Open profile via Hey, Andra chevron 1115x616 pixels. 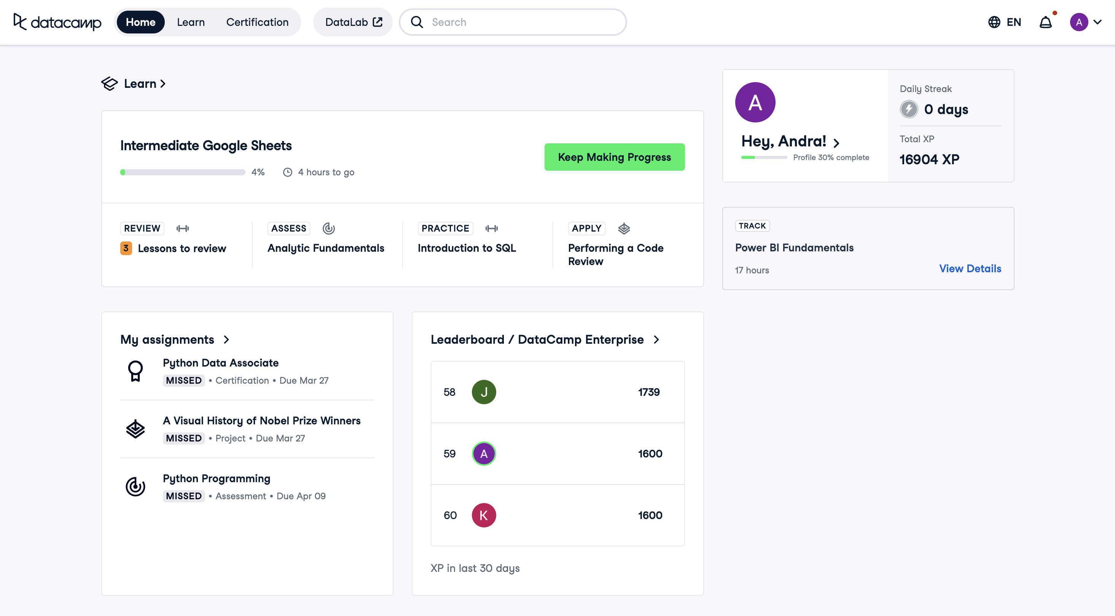(836, 143)
